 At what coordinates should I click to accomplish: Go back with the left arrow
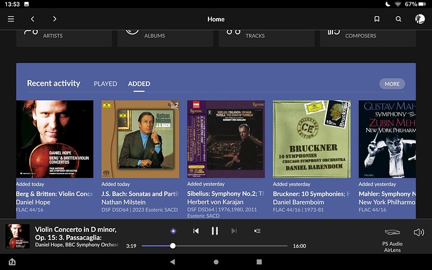[33, 19]
